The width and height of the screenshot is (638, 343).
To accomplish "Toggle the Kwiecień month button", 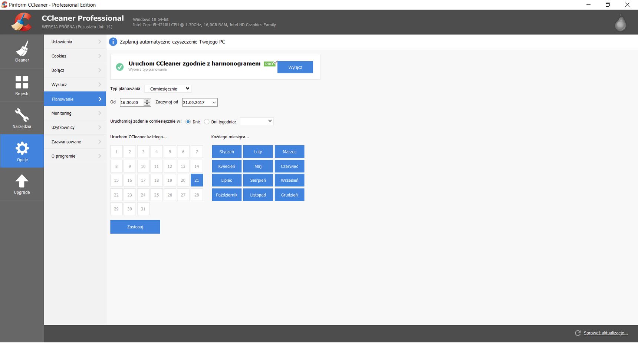I will coord(227,166).
